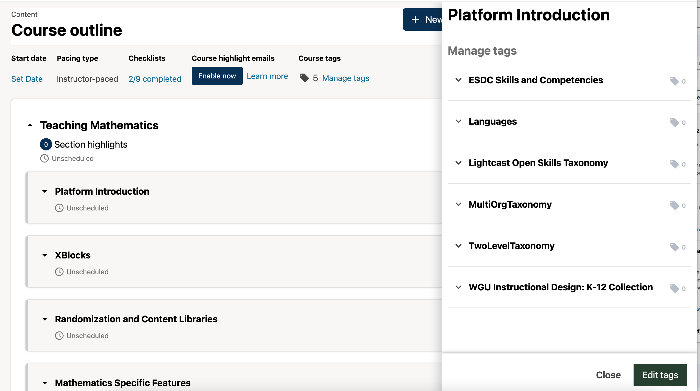The image size is (700, 391).
Task: Select Mathematics Specific Features title
Action: [x=123, y=383]
